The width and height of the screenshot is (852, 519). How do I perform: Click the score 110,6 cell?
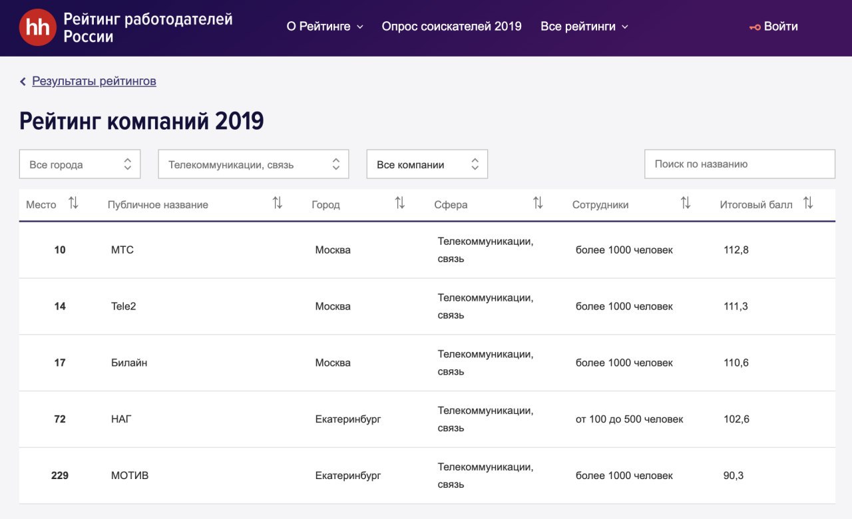[x=736, y=363]
